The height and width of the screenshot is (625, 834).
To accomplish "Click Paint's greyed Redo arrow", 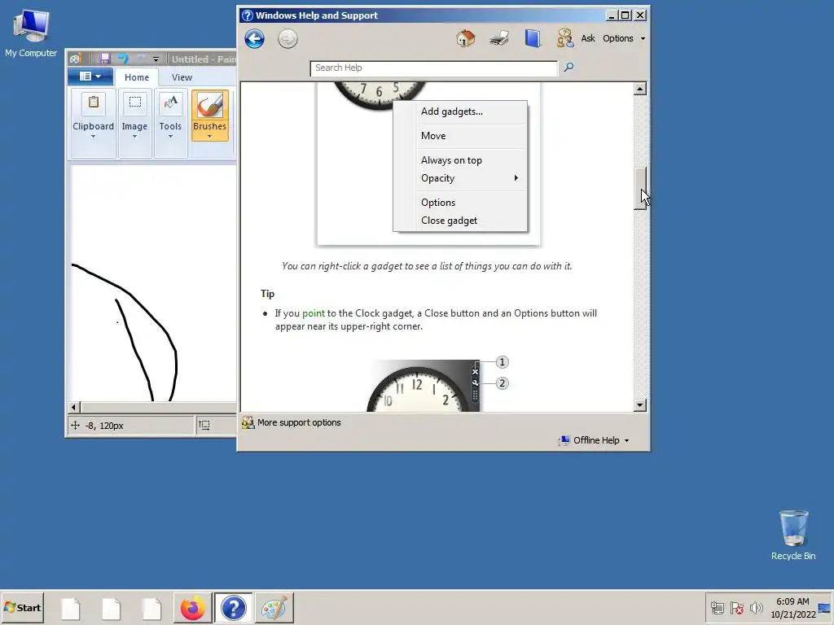I will pyautogui.click(x=140, y=59).
